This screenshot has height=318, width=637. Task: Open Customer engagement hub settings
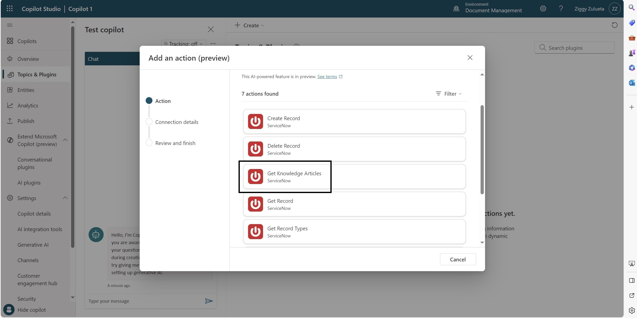point(37,279)
